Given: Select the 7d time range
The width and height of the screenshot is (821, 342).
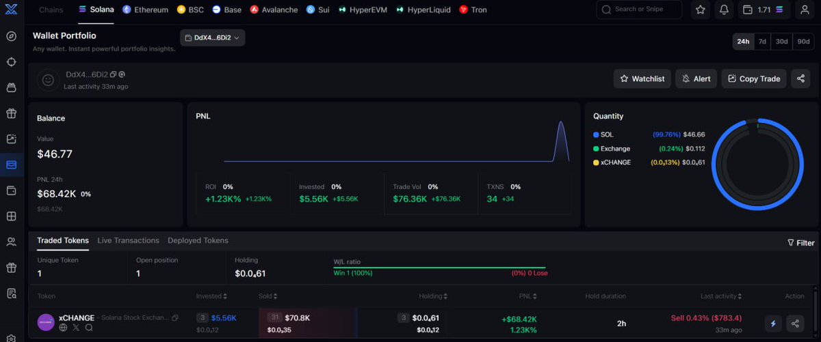Looking at the screenshot, I should coord(761,41).
